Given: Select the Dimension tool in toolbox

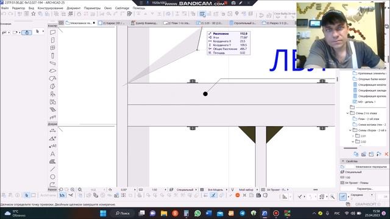Looking at the screenshot, I should tap(52, 130).
